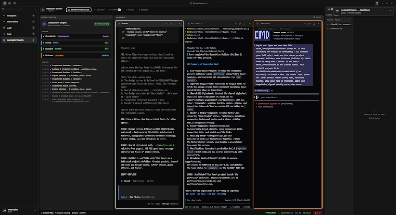The width and height of the screenshot is (396, 215).
Task: Close the Builder 1 worker pane
Action: [249, 24]
